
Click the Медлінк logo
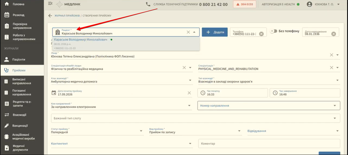(68, 4)
